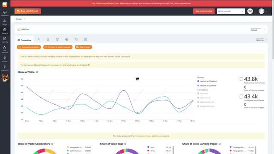
Task: Click the Professional plan link in notice
Action: [140, 136]
